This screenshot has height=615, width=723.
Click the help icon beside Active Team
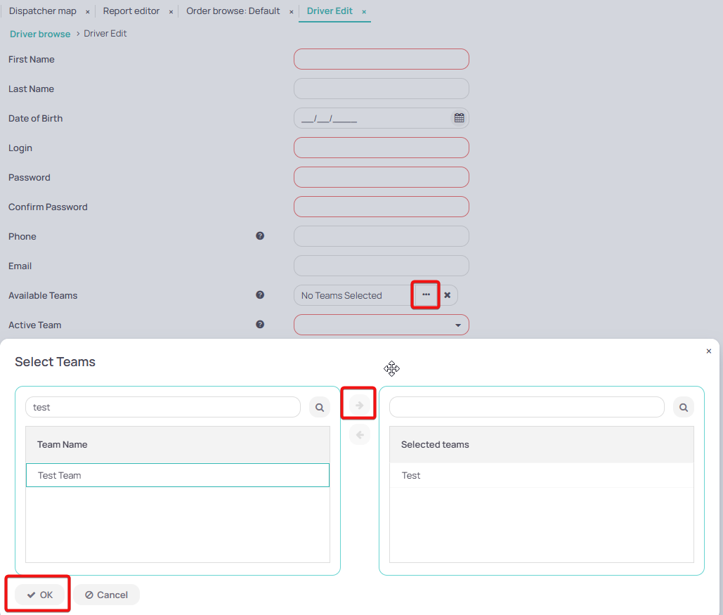coord(260,324)
